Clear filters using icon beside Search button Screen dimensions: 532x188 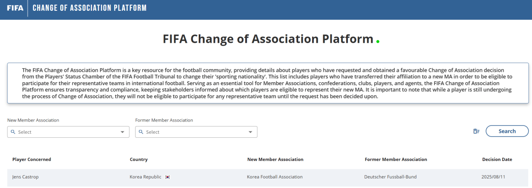[476, 131]
